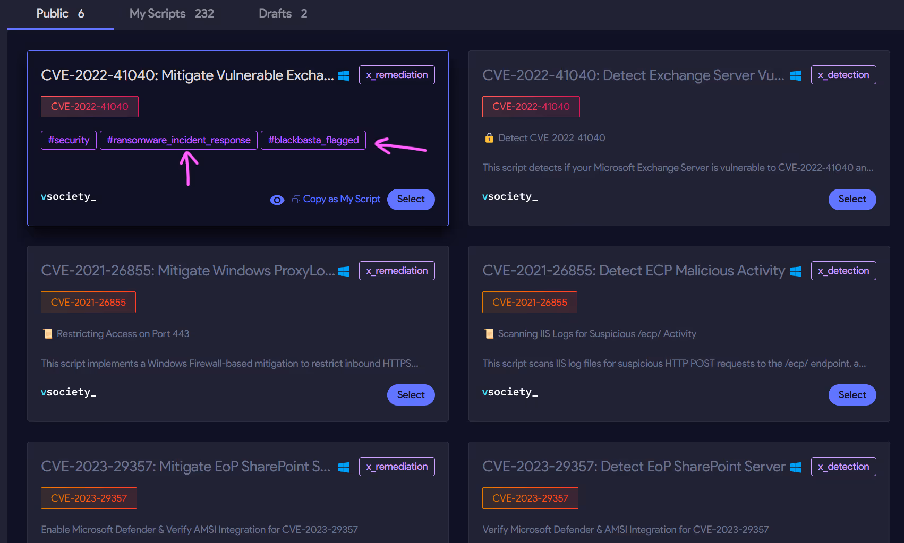Click Windows icon on CVE-2023-29357 Detect card
This screenshot has width=904, height=543.
click(796, 468)
